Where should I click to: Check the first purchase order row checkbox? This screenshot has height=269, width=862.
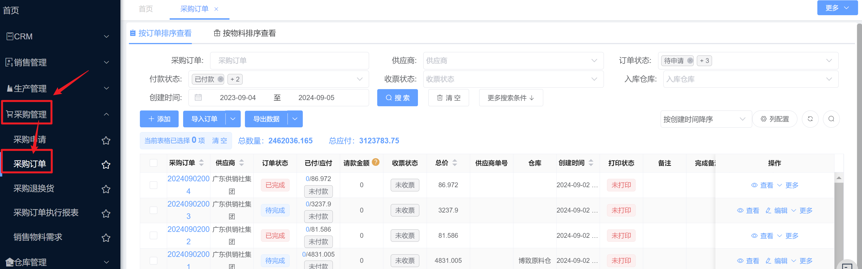coord(153,185)
